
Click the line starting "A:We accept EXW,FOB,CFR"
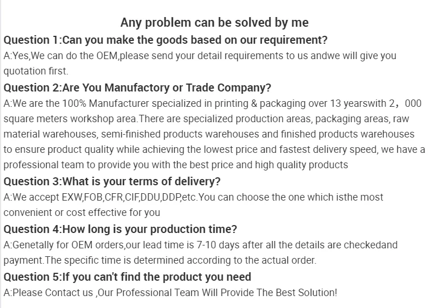coord(193,197)
